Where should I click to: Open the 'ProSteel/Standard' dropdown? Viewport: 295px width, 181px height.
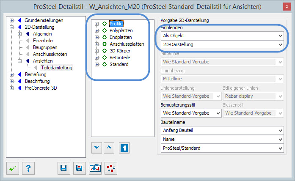[222, 148]
